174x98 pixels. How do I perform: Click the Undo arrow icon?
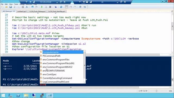pos(32,7)
